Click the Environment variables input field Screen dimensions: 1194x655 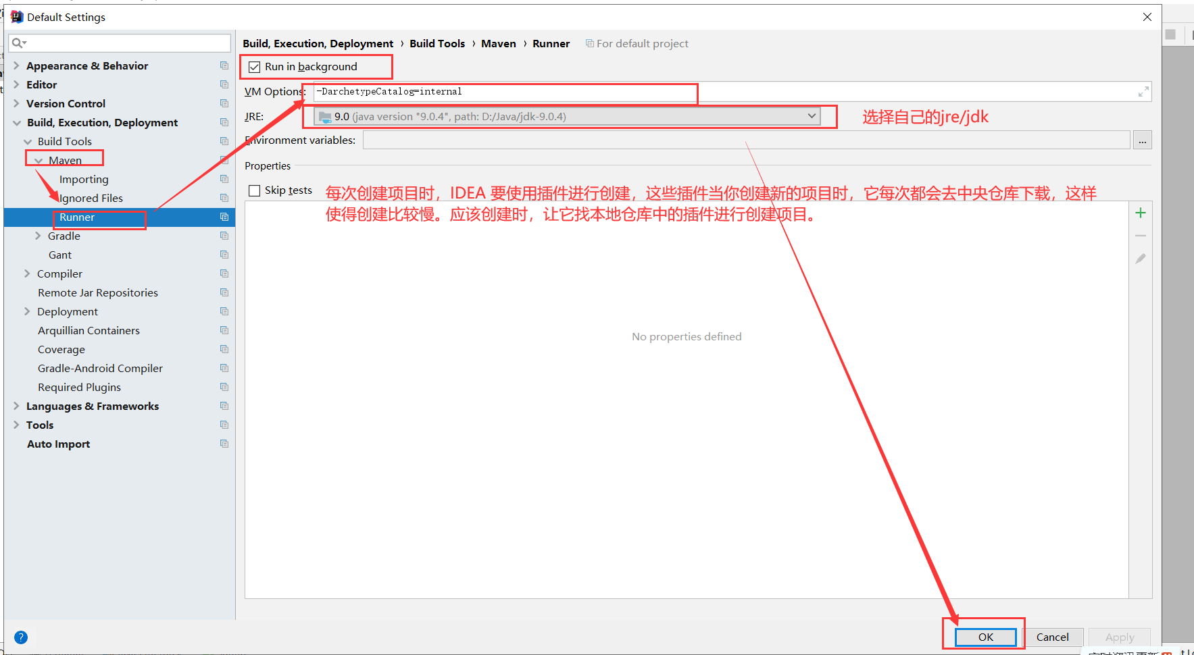pyautogui.click(x=747, y=140)
